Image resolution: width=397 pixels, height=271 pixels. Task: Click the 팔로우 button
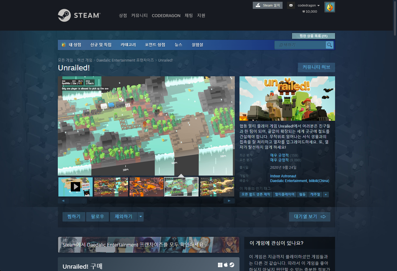(97, 217)
